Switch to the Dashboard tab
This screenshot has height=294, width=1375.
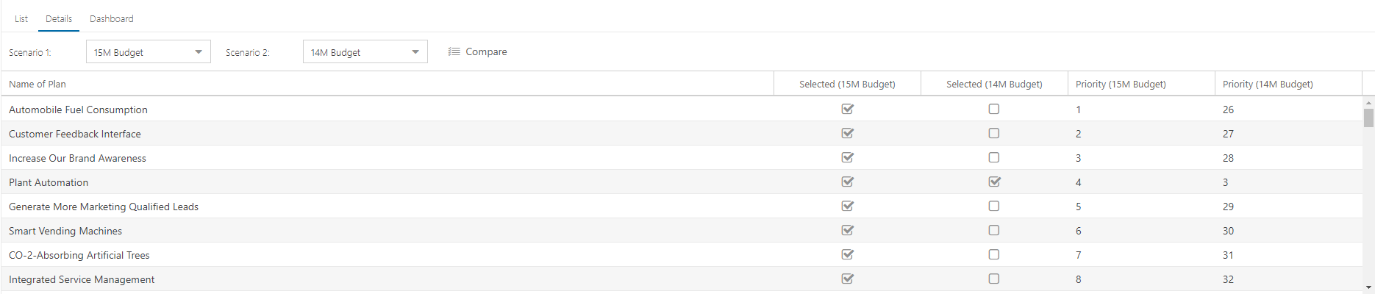coord(112,18)
